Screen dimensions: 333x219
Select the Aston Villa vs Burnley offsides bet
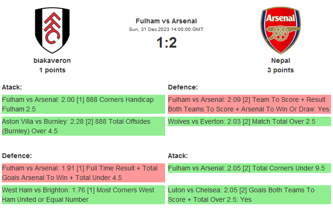[83, 126]
